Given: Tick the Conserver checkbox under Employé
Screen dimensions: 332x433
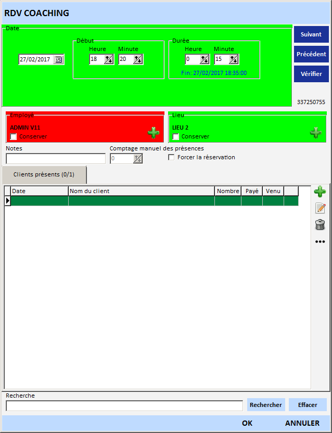Looking at the screenshot, I should tap(14, 137).
